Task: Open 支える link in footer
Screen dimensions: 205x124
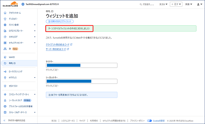Action: (x=54, y=121)
